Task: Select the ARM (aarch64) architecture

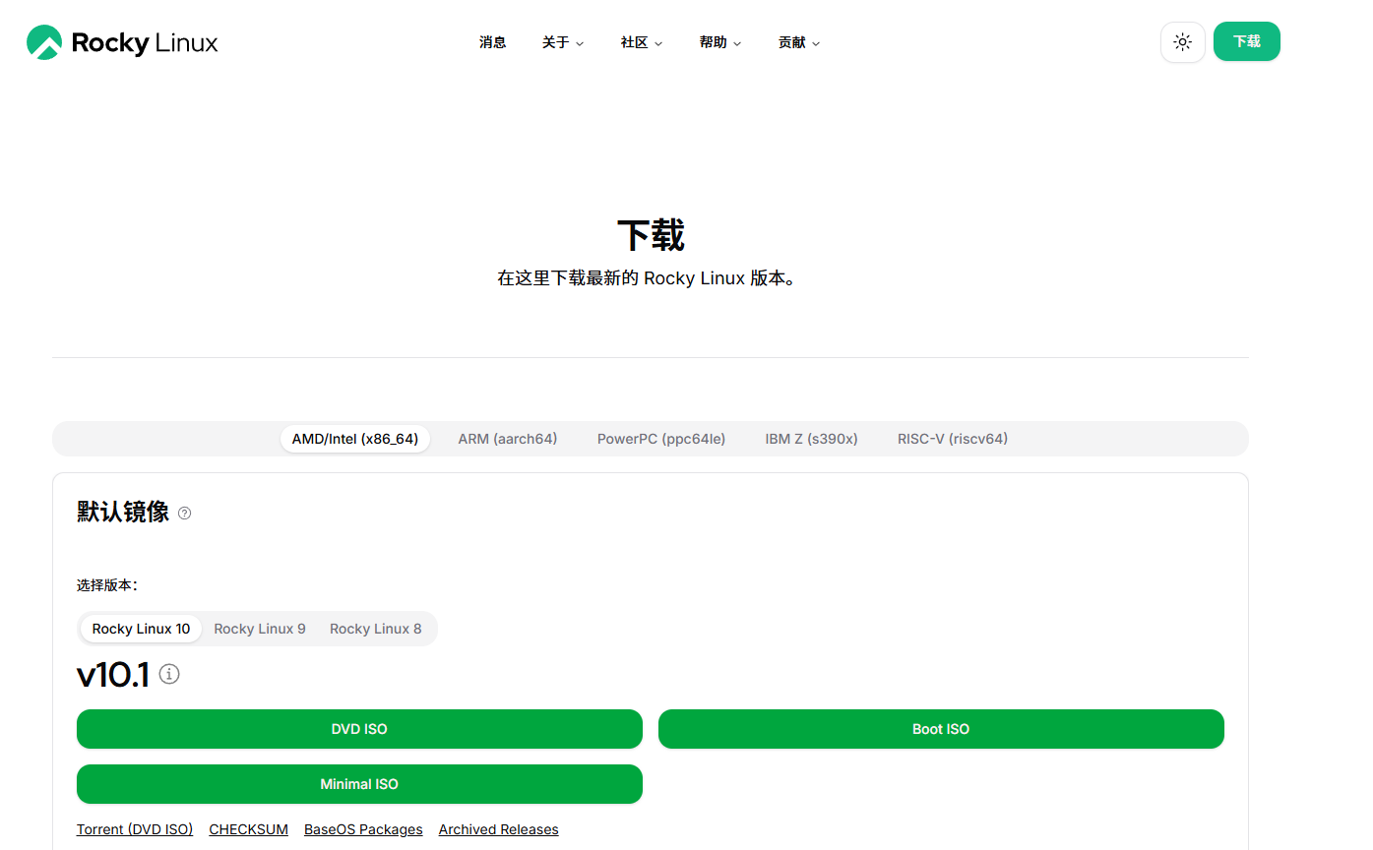Action: pyautogui.click(x=507, y=438)
